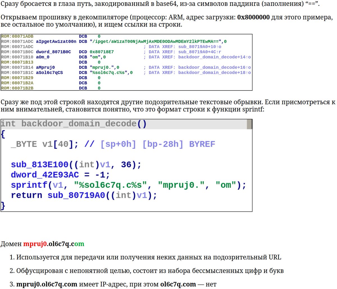Select the label dword_8071B0C
337x289 pixels.
click(53, 52)
